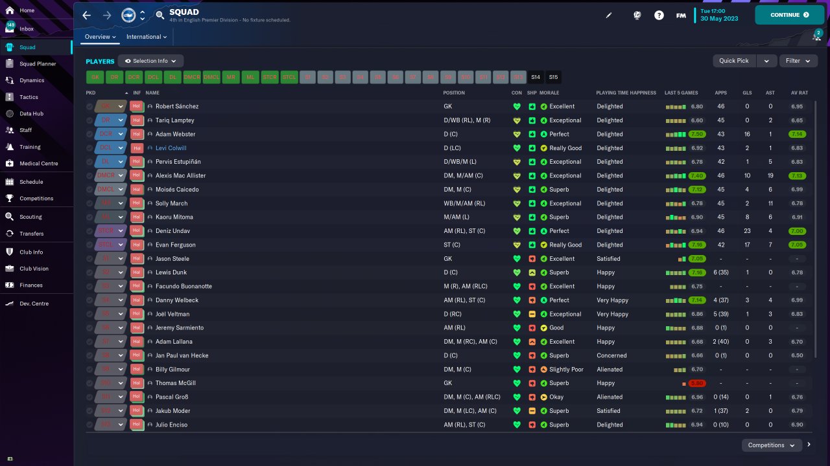Viewport: 830px width, 466px height.
Task: Open the notifications icon with badge 2
Action: (816, 36)
